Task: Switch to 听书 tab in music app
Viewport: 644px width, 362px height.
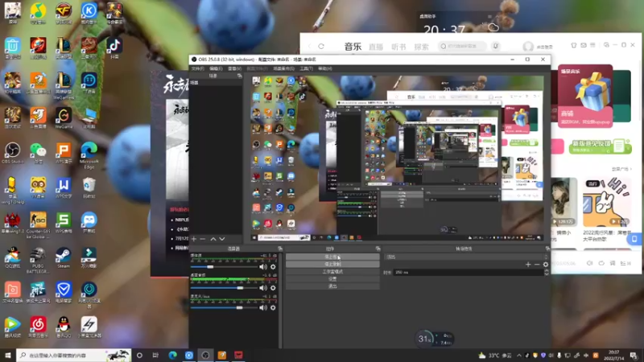Action: point(398,47)
